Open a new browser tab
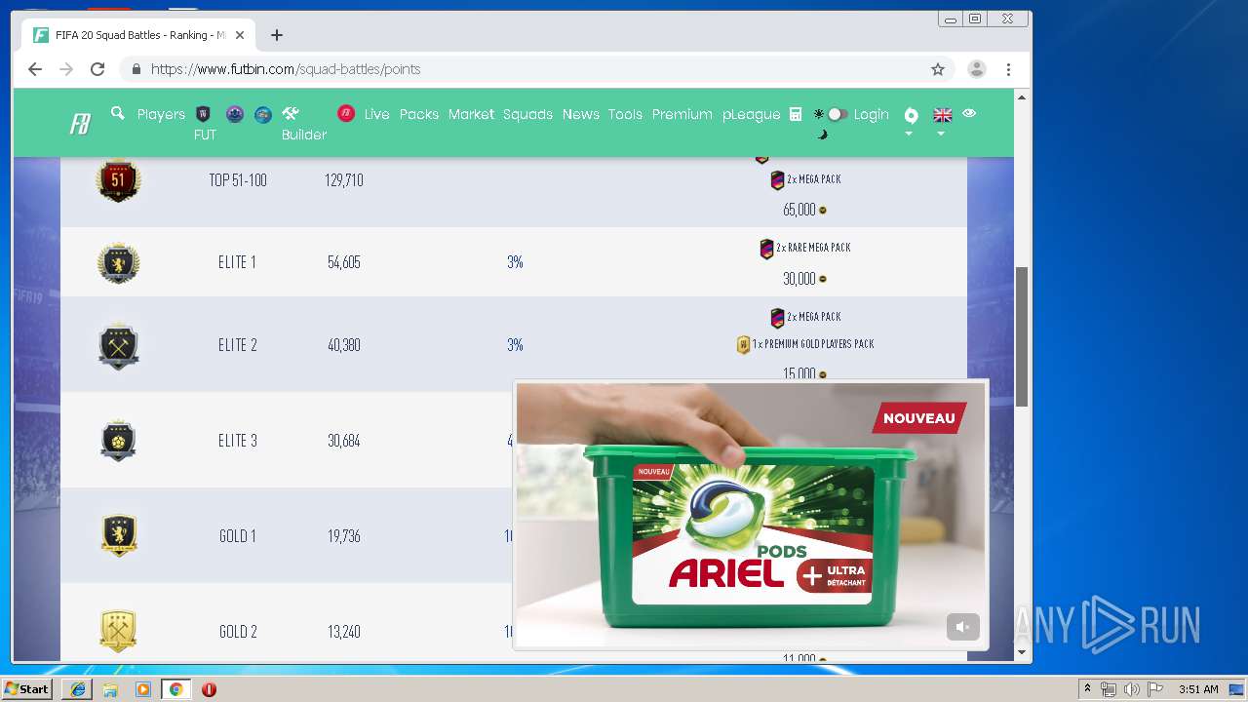The height and width of the screenshot is (702, 1248). click(x=277, y=35)
